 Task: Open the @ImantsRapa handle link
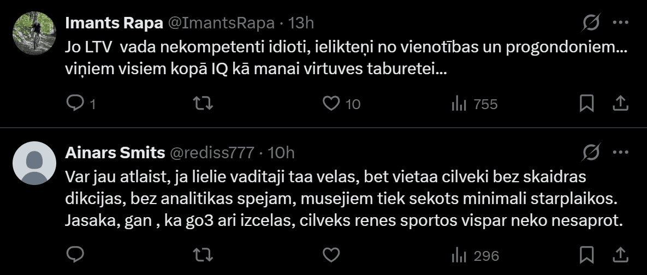[221, 23]
